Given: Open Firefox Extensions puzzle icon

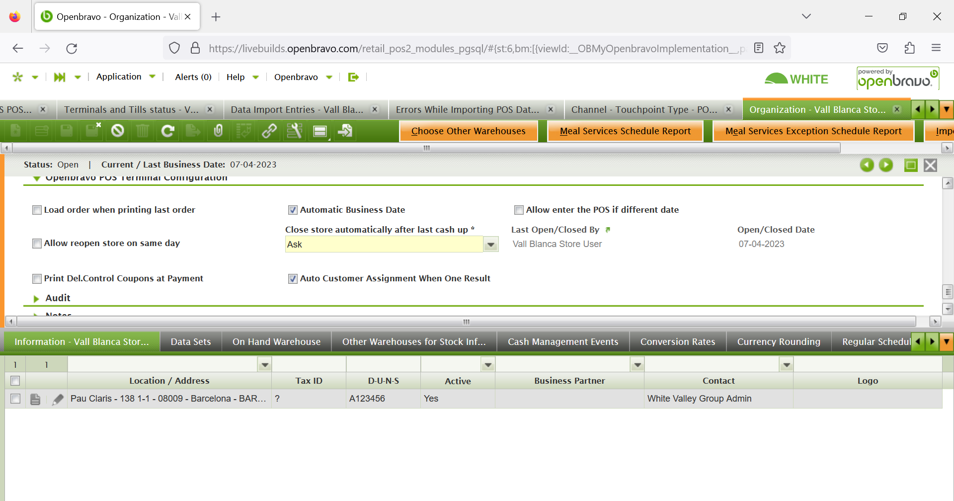Looking at the screenshot, I should coord(909,48).
